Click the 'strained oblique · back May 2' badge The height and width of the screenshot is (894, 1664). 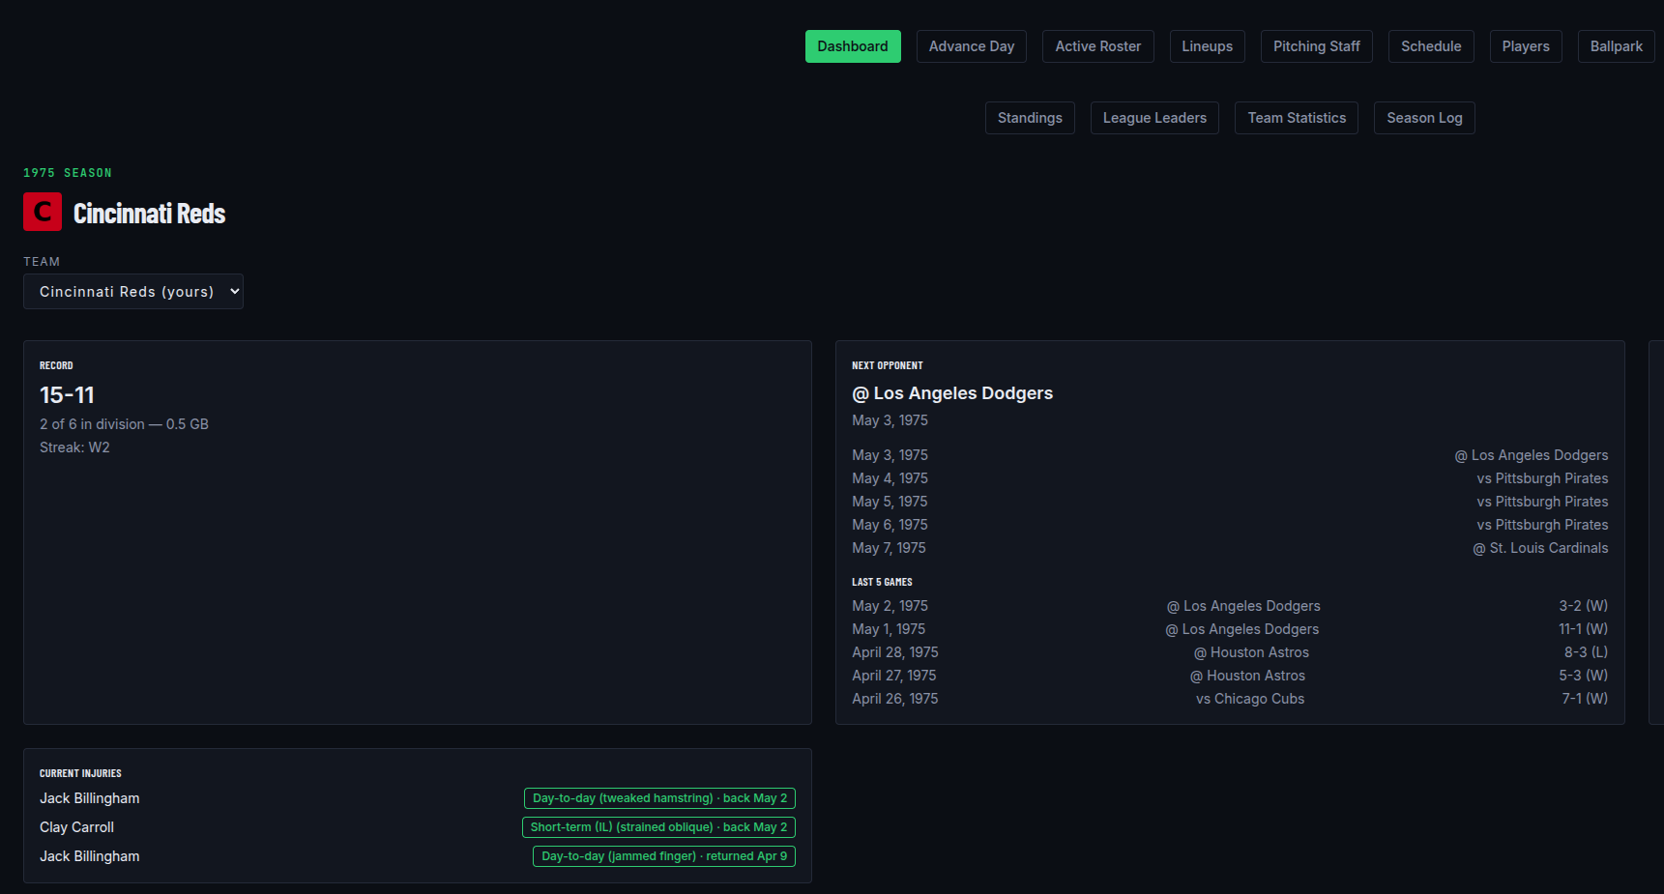point(658,827)
